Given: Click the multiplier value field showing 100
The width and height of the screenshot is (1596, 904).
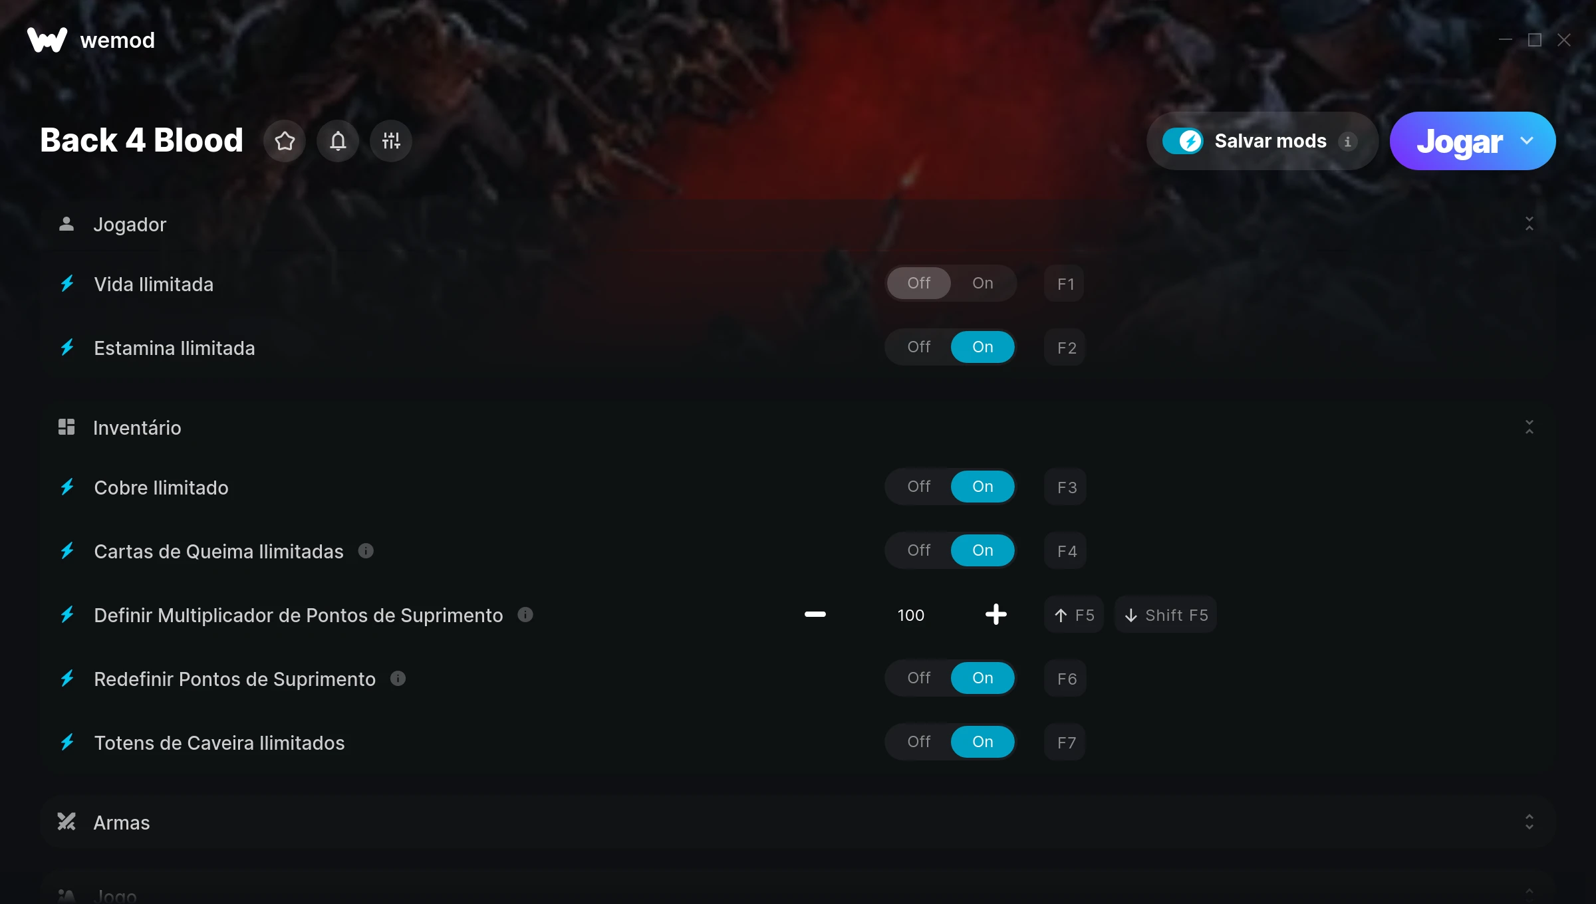Looking at the screenshot, I should [911, 616].
